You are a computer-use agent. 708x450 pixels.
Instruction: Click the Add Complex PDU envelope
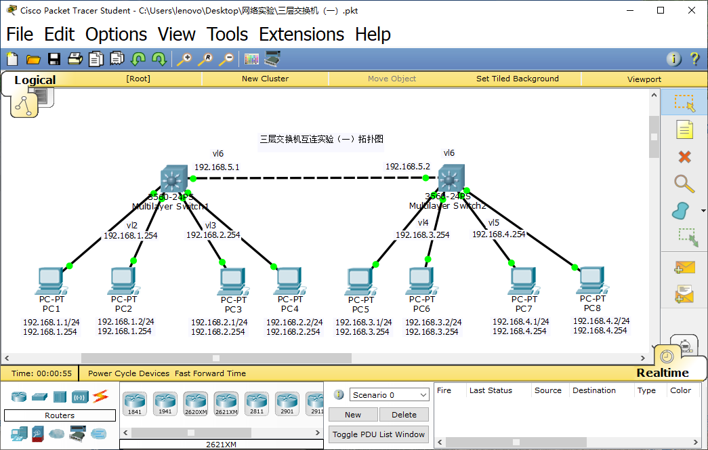[684, 295]
